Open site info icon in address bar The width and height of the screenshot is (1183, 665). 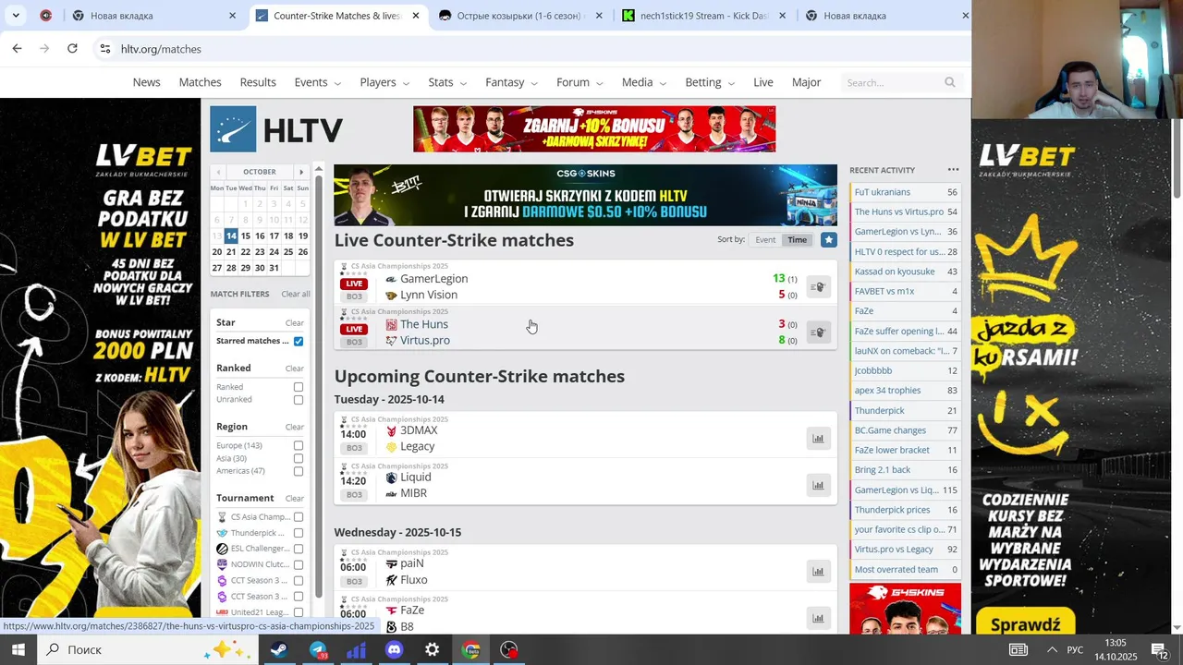[105, 48]
